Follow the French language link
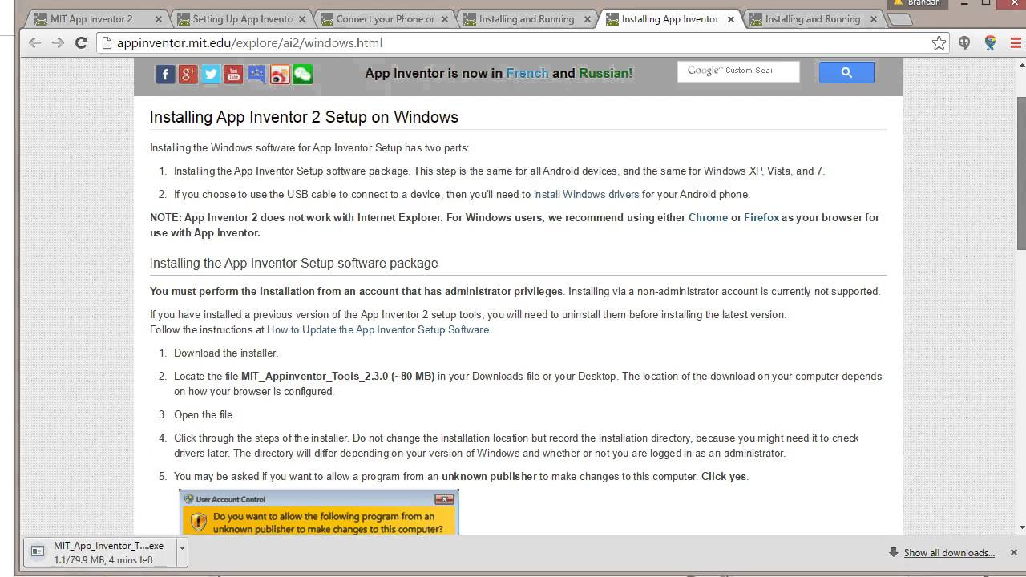The height and width of the screenshot is (577, 1026). click(x=527, y=73)
